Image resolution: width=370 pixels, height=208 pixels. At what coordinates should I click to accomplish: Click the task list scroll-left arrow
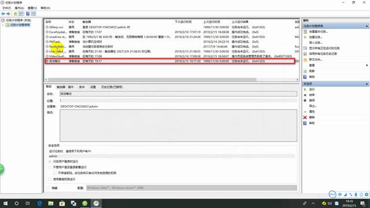pos(46,80)
